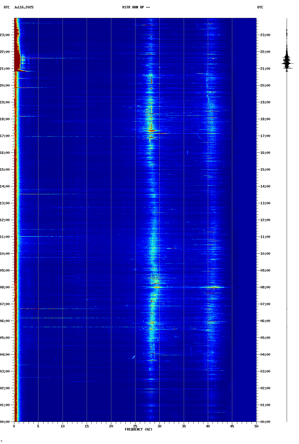
Task: Click the left axis 08:00 time label
Action: [x=5, y=287]
